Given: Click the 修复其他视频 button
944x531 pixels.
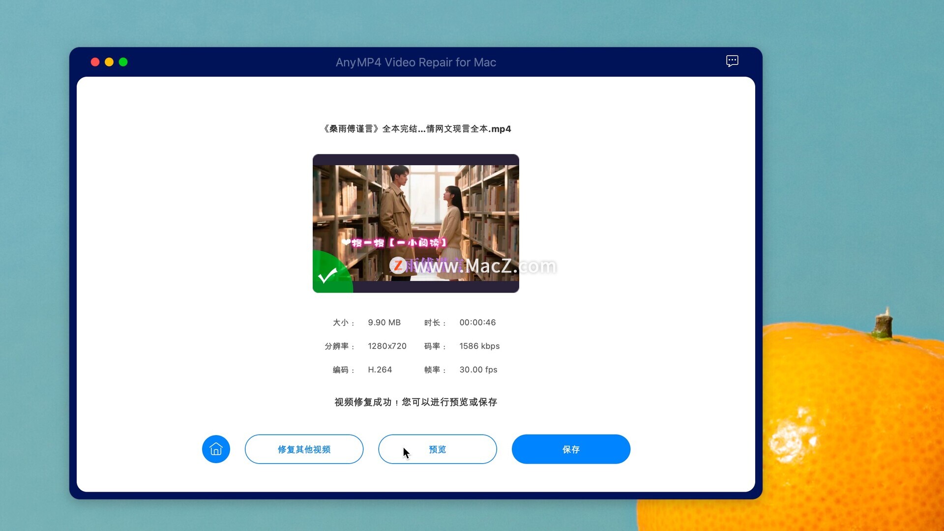Looking at the screenshot, I should (304, 449).
